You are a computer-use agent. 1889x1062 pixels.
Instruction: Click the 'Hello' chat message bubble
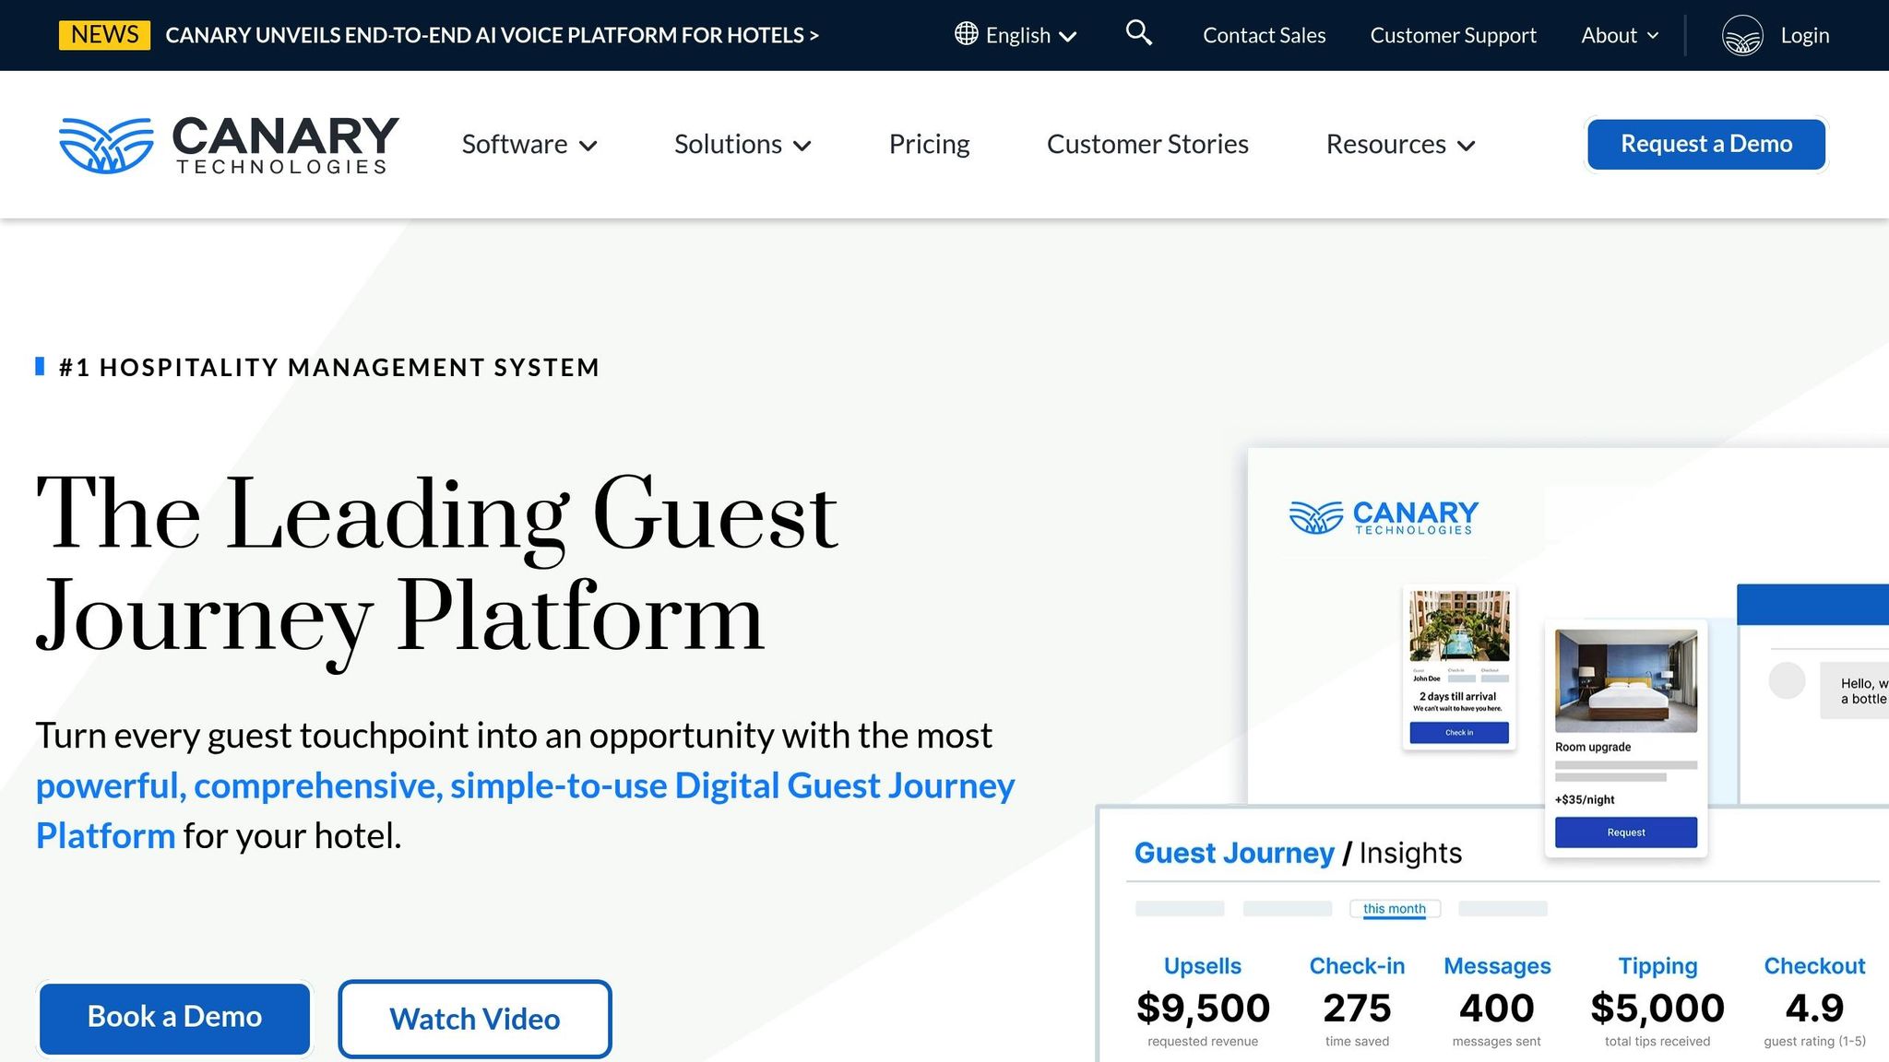(x=1854, y=690)
